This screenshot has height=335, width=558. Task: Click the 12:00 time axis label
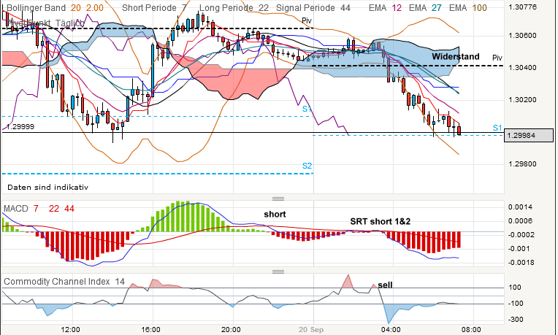[x=70, y=330]
